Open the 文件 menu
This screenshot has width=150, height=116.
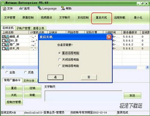[8, 8]
